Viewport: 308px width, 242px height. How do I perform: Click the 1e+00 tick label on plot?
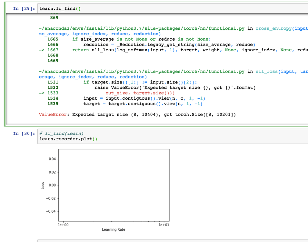(63, 225)
